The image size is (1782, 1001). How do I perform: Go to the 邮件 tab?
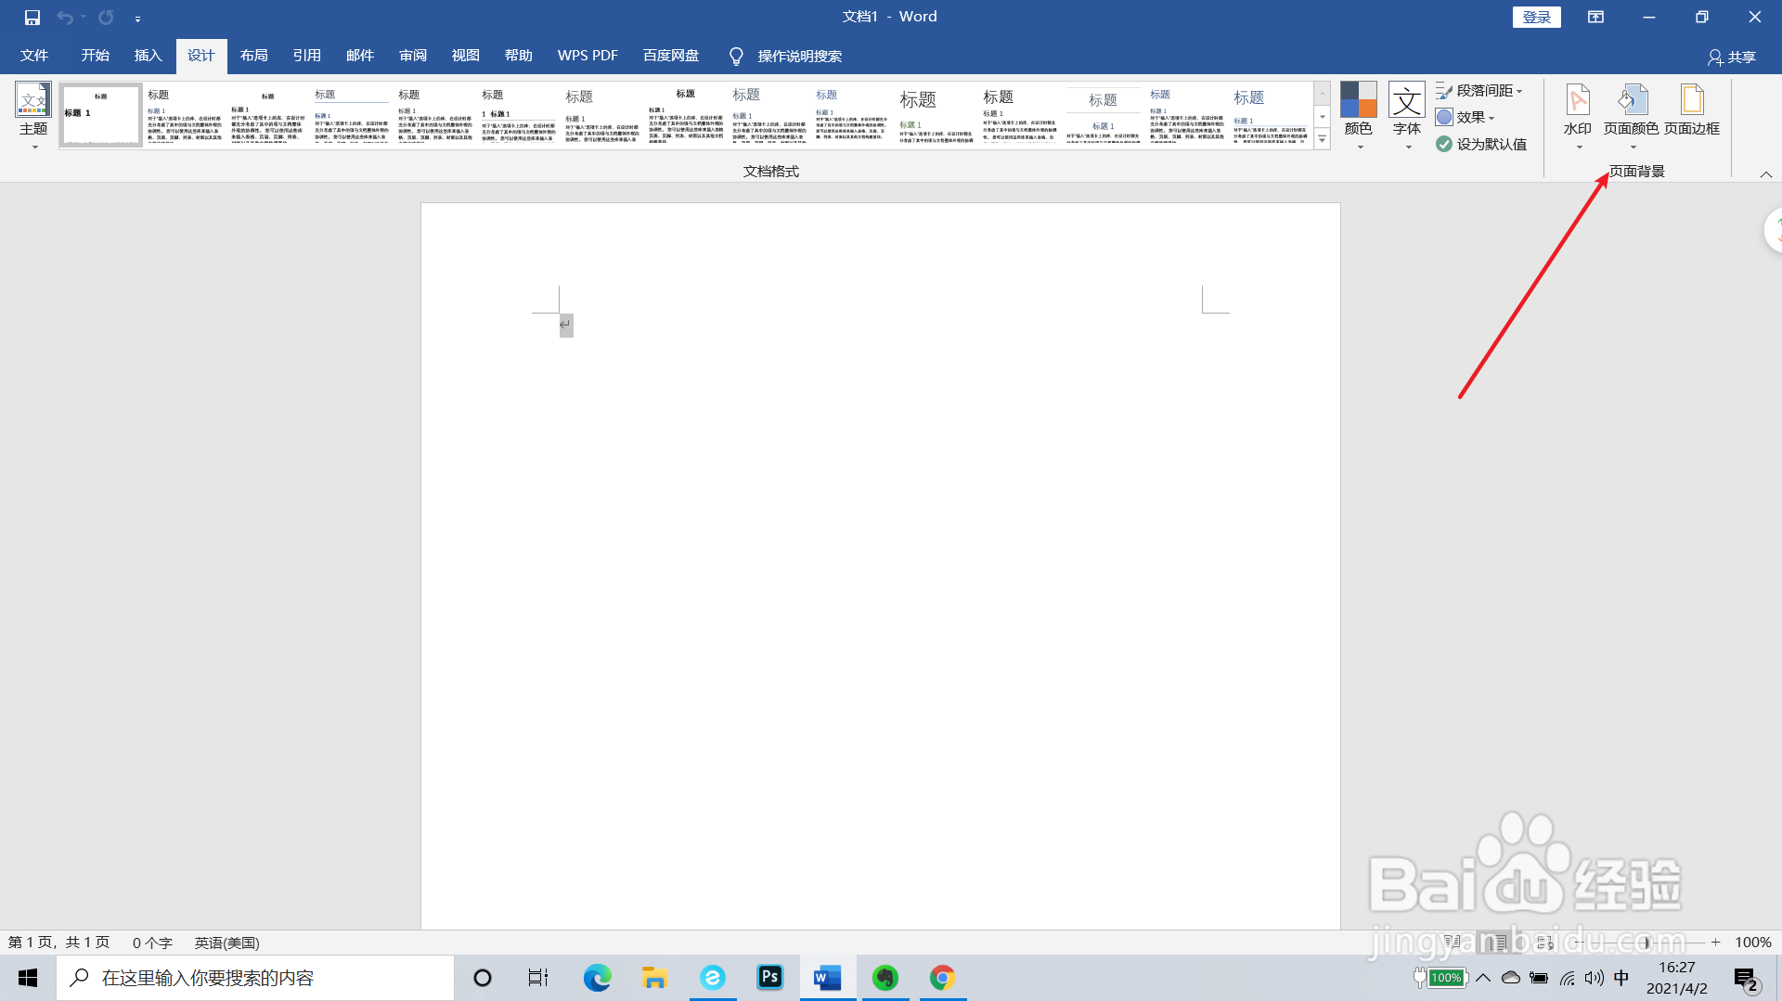click(359, 56)
